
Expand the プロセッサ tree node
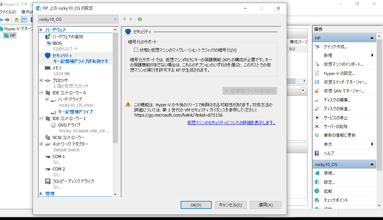41,80
